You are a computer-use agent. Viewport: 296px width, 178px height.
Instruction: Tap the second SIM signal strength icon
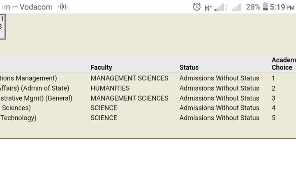(x=237, y=7)
